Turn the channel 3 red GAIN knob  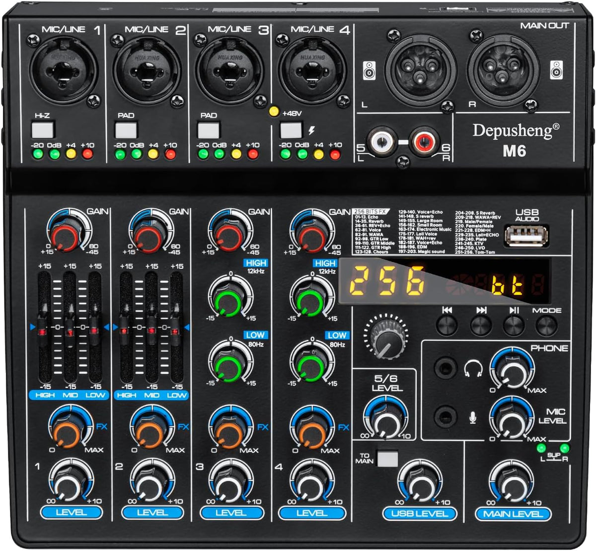[228, 237]
